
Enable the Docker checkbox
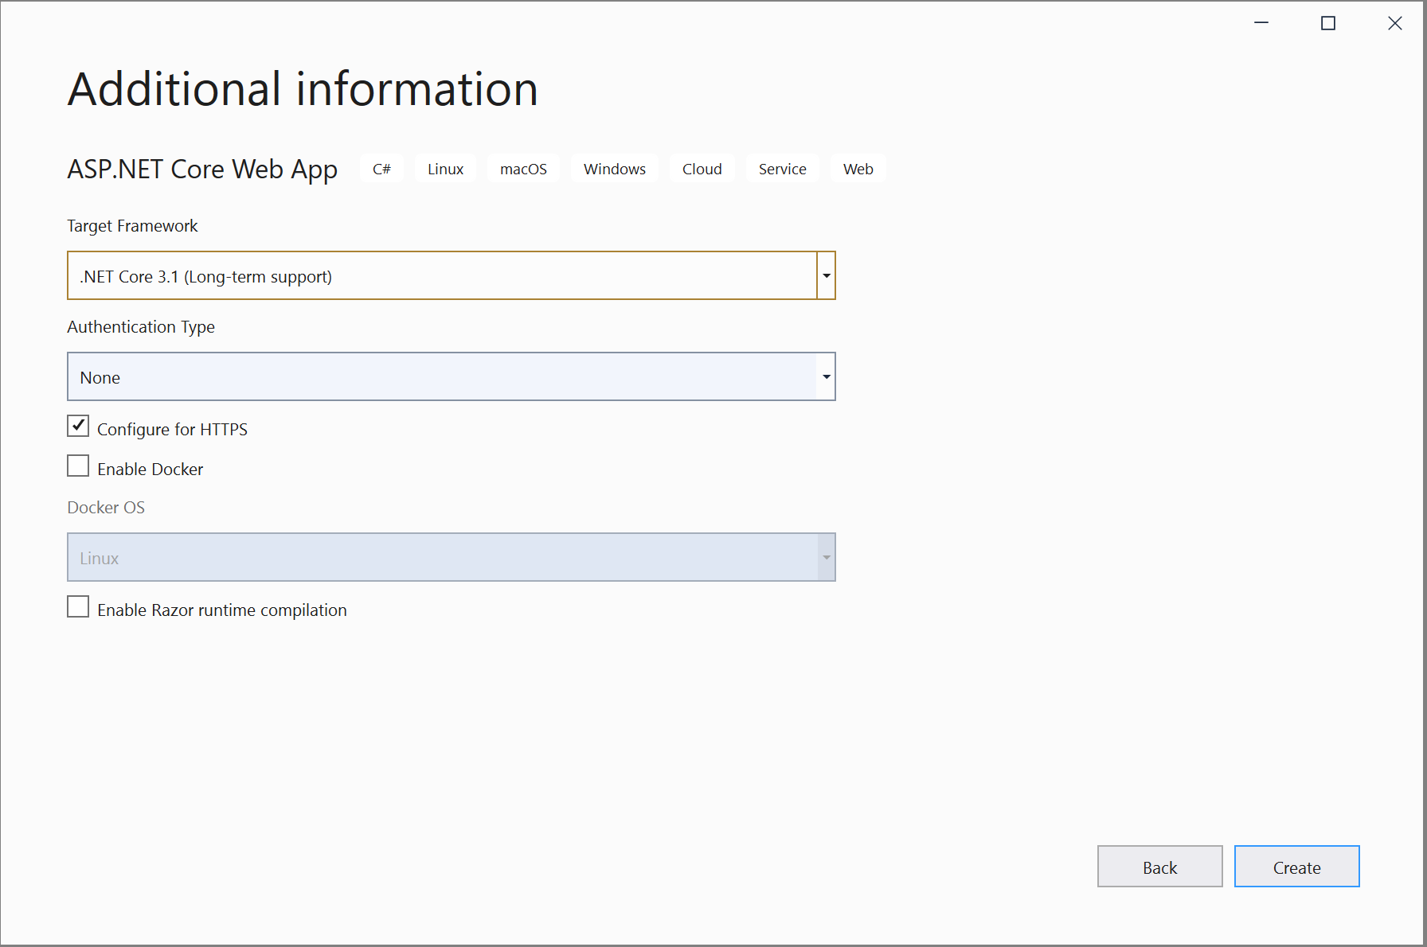tap(77, 465)
